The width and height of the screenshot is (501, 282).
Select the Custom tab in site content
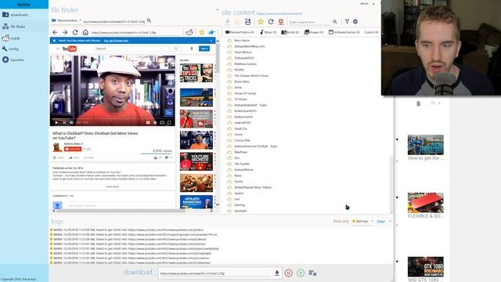pyautogui.click(x=371, y=32)
